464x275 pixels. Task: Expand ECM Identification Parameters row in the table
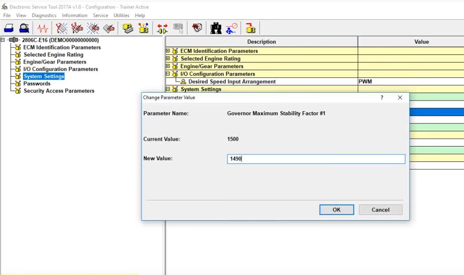(x=168, y=51)
